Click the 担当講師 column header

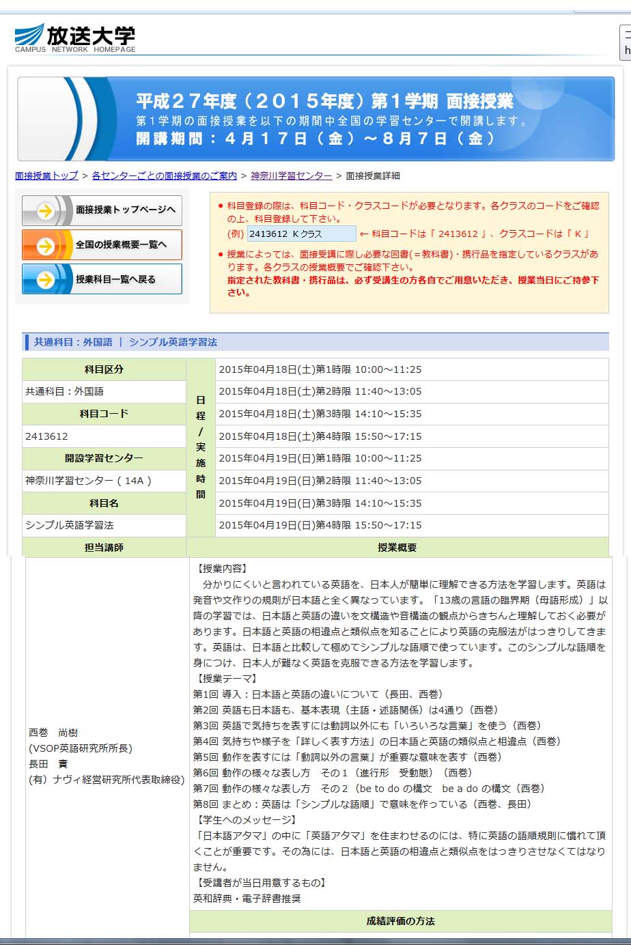tap(104, 548)
